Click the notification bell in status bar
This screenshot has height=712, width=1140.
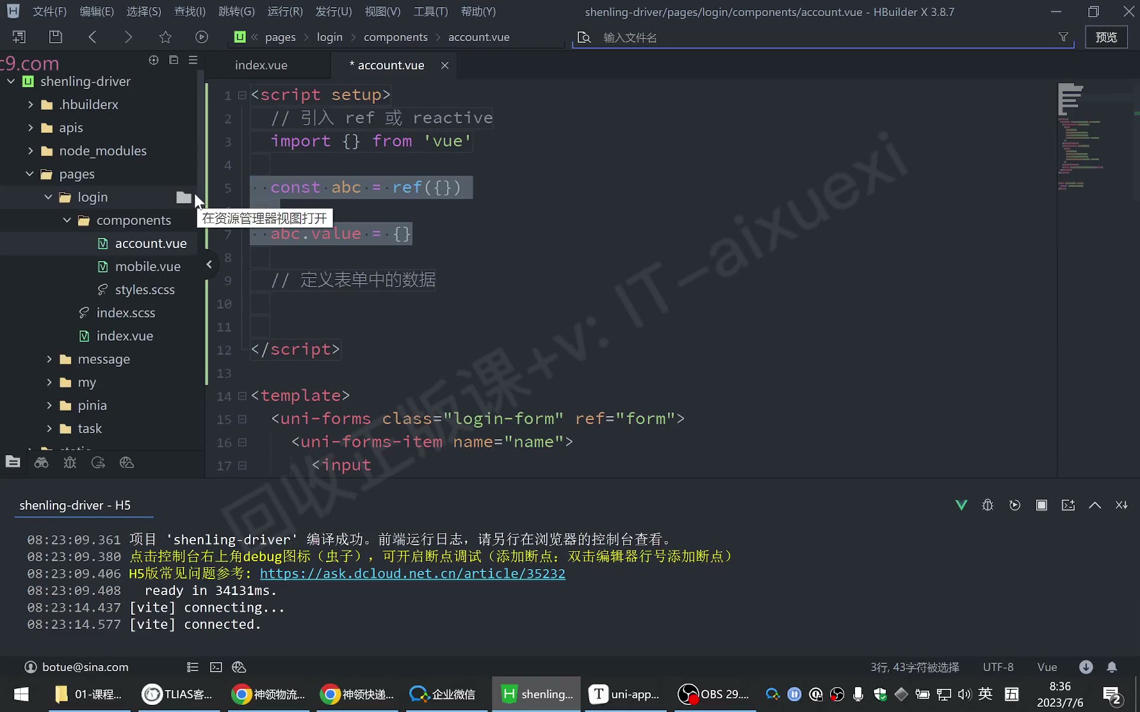[1112, 667]
